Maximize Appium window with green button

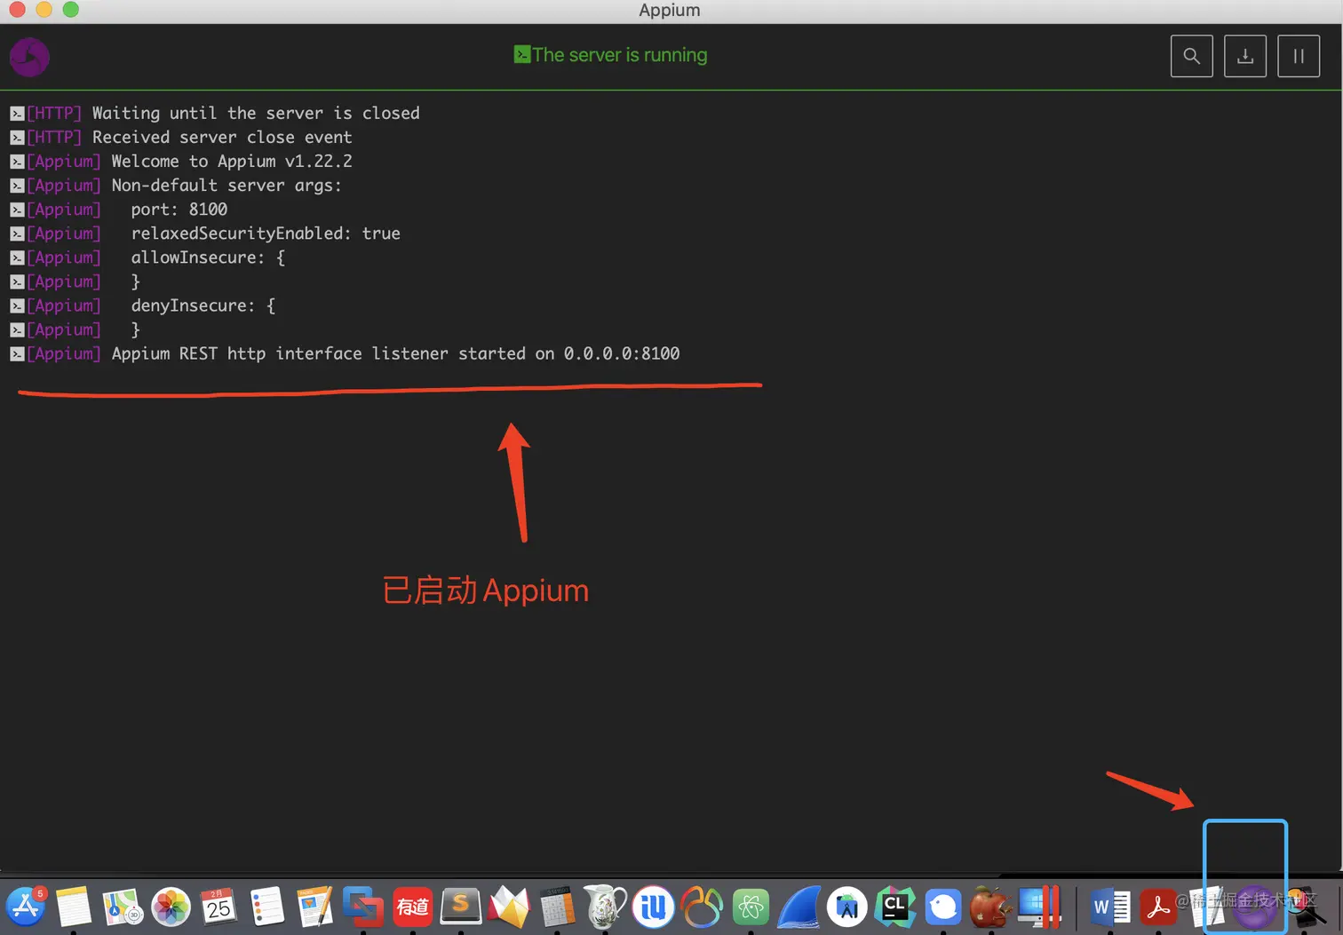point(71,10)
